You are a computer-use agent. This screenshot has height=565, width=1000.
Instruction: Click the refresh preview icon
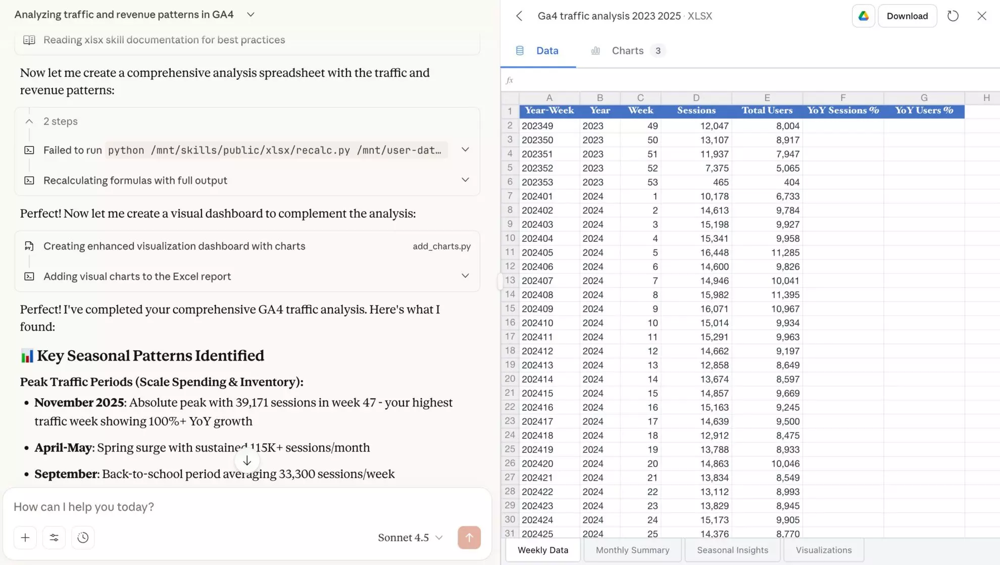coord(953,16)
